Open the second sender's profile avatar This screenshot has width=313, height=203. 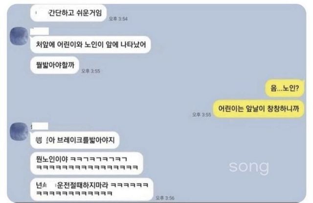point(19,131)
